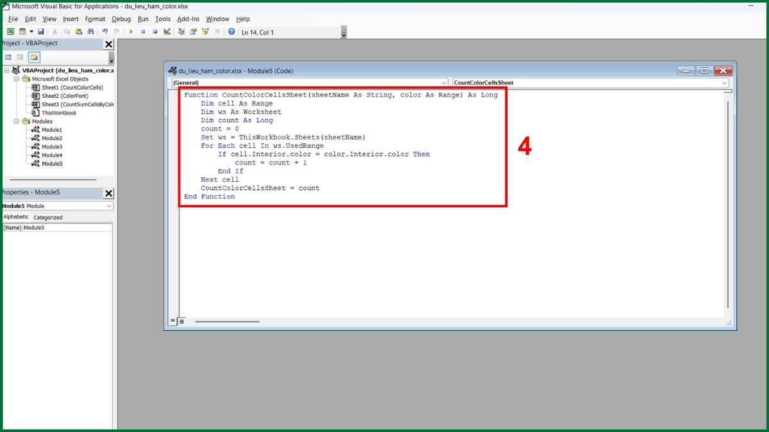769x432 pixels.
Task: Open the Debug menu
Action: pos(121,19)
